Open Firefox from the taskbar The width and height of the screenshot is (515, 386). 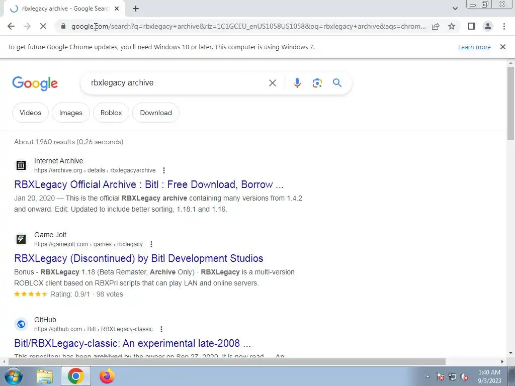coord(107,376)
